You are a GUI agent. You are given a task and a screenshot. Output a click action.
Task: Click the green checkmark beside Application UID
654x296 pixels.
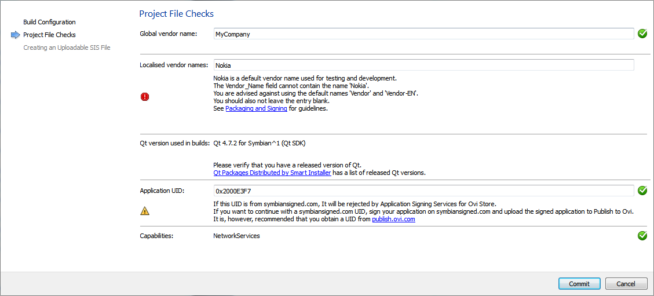click(642, 191)
